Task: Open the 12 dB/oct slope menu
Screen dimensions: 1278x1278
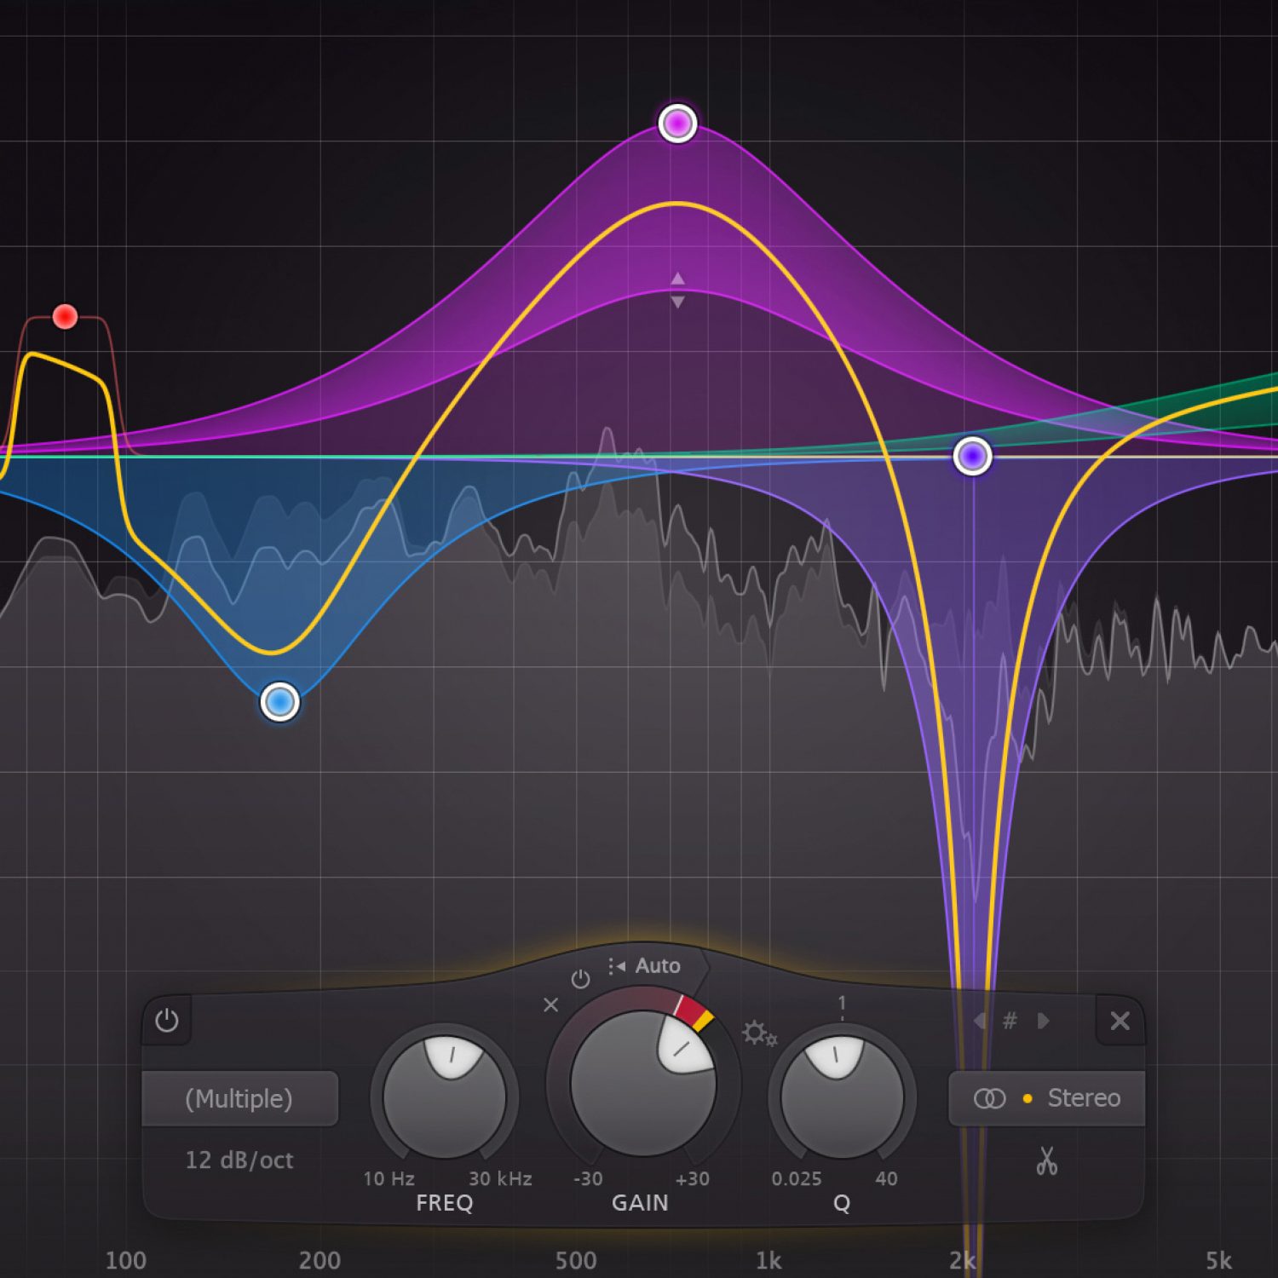Action: [239, 1160]
